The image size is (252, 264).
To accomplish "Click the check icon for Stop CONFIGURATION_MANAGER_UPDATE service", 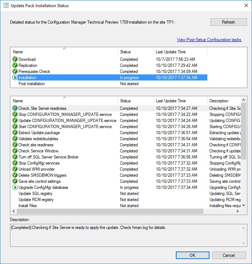I will click(15, 114).
